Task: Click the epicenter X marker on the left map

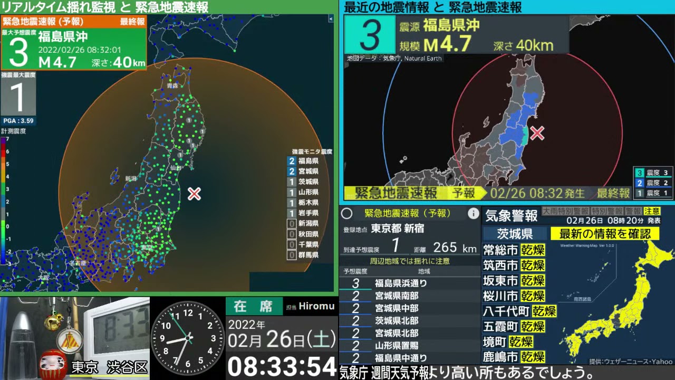Action: tap(194, 194)
